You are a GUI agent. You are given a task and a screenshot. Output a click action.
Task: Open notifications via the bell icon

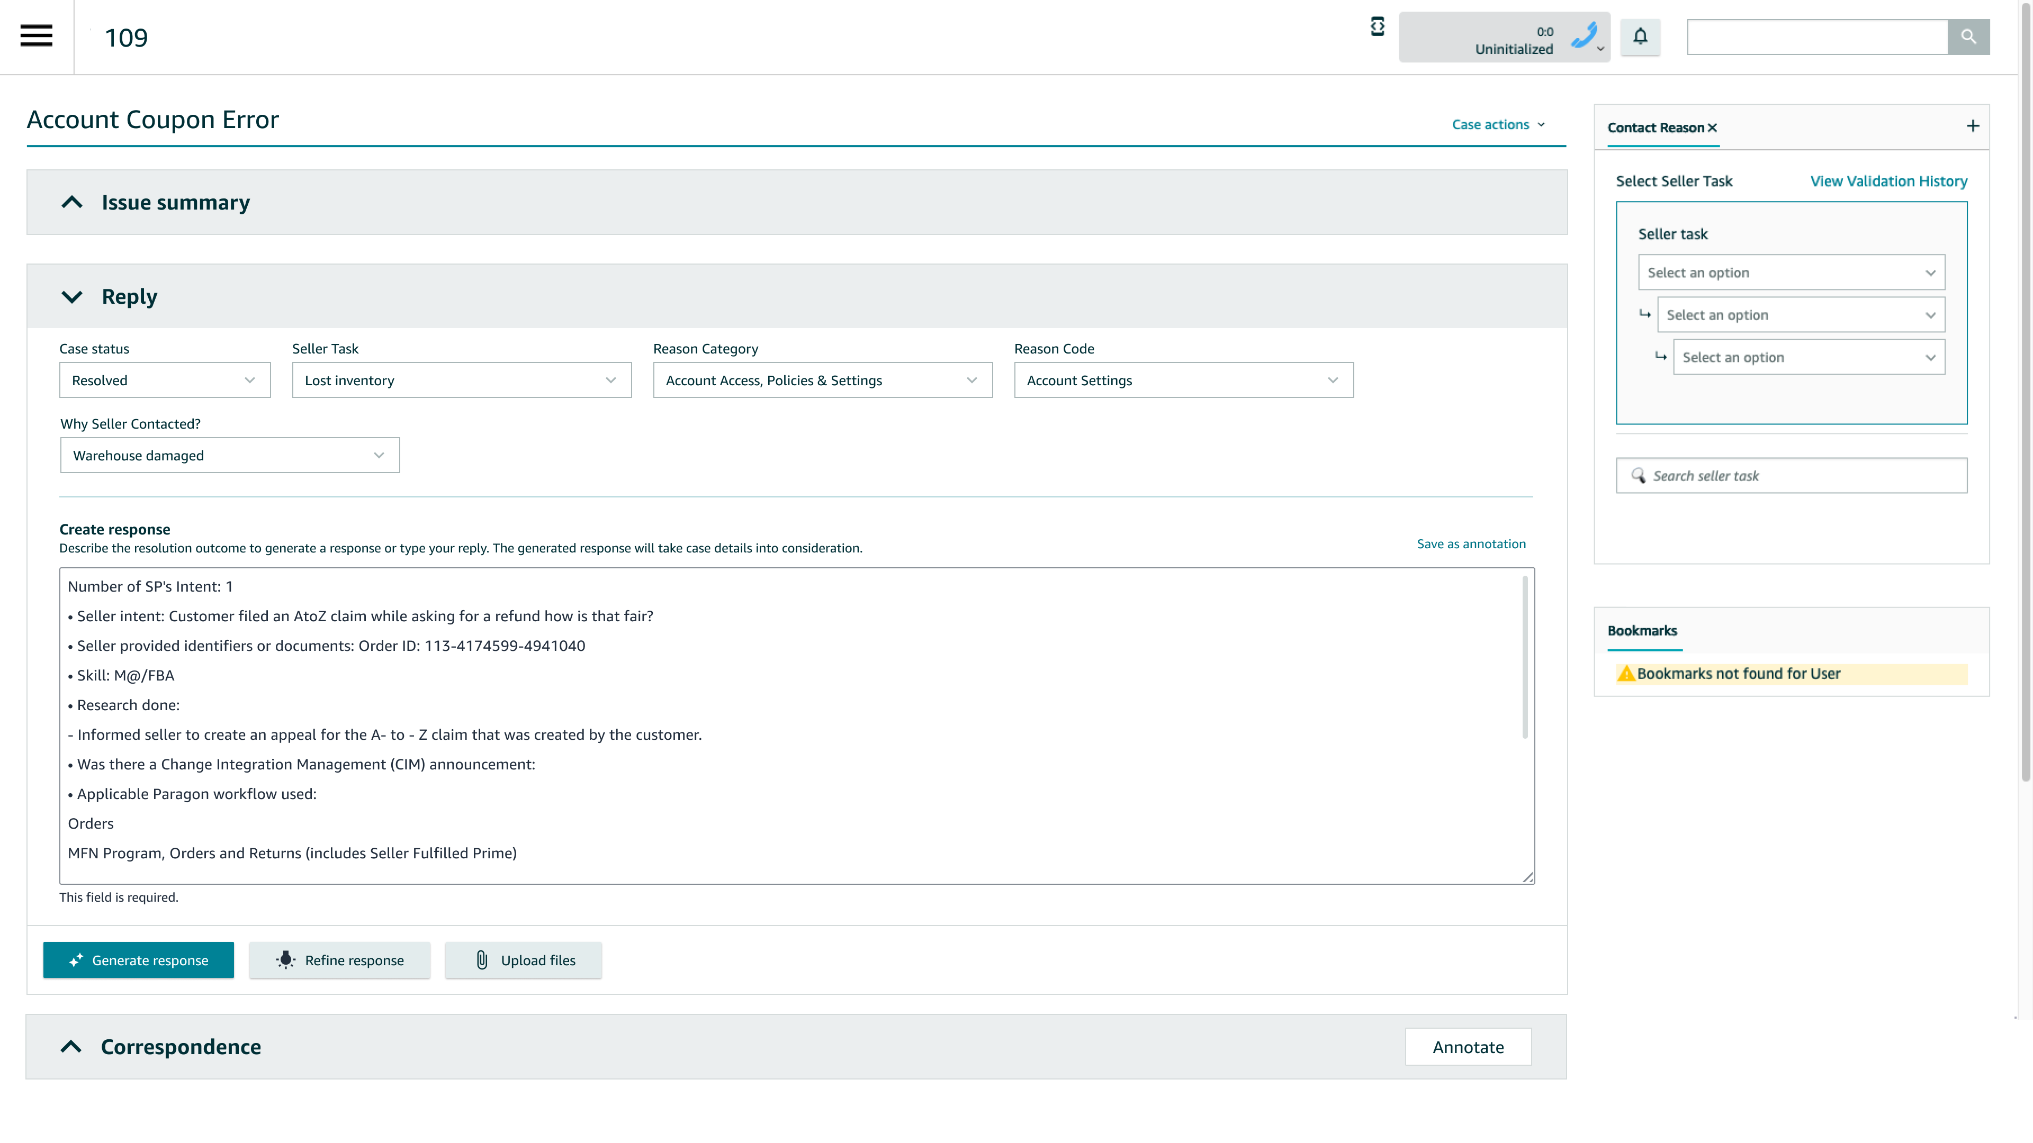point(1641,37)
